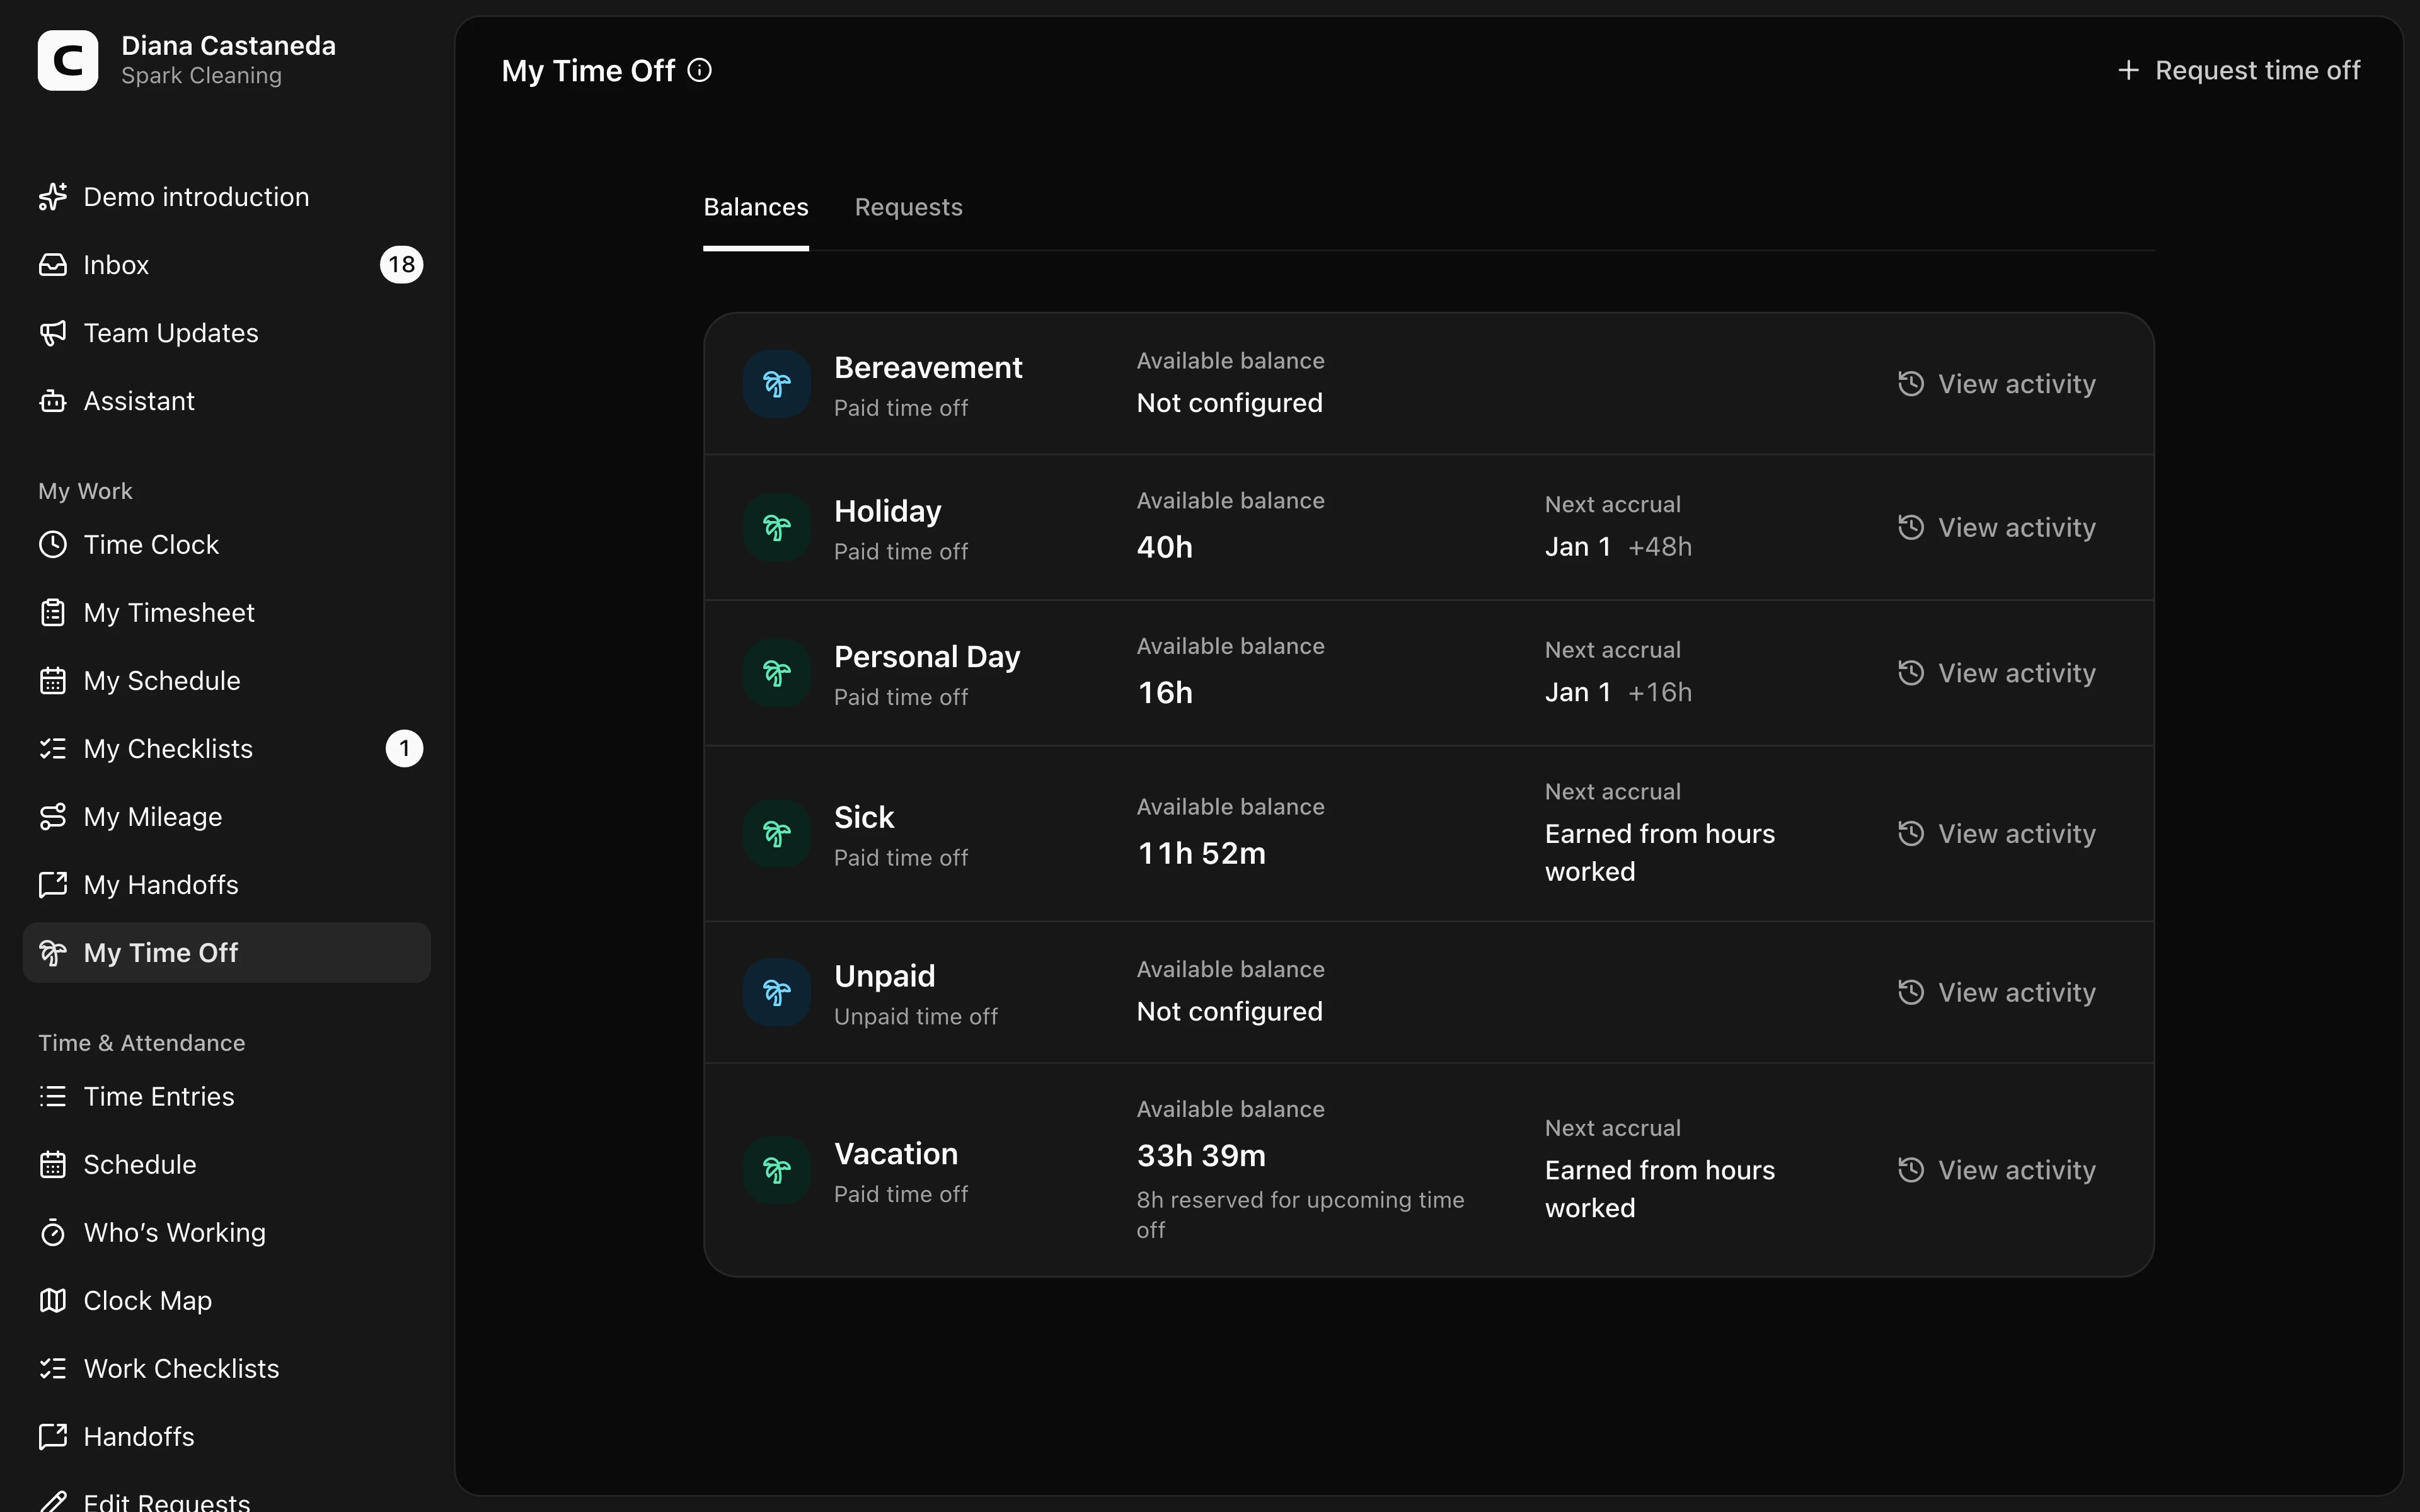View activity for Vacation

point(1996,1170)
